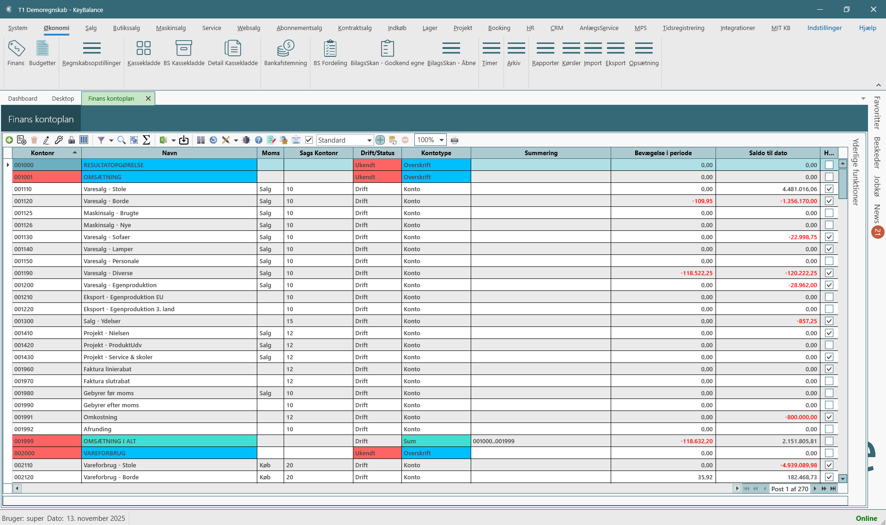Open Bankafstemning from the ribbon
This screenshot has height=525, width=886.
[285, 53]
